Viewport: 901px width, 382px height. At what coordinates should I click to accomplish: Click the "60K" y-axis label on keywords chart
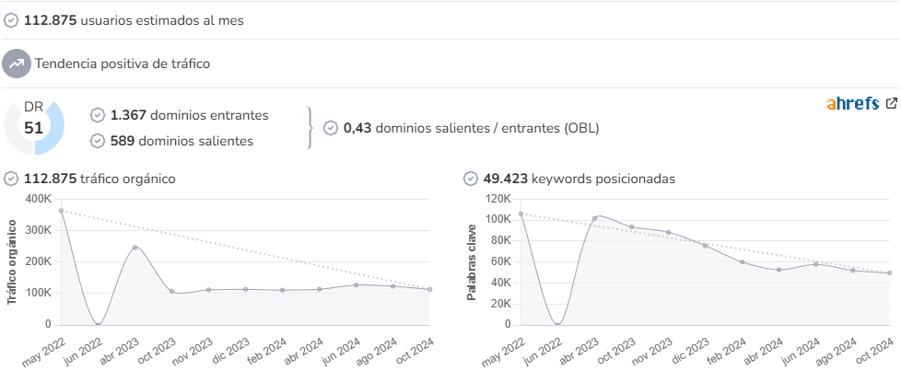pos(501,262)
